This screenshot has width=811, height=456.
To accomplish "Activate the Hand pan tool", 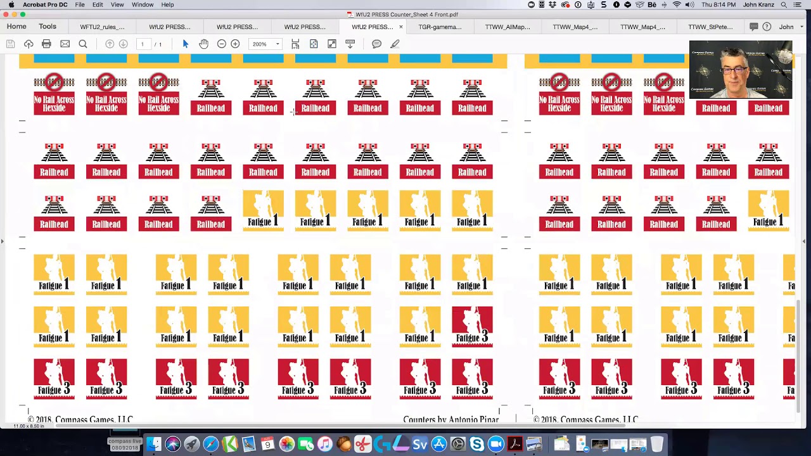I will [203, 44].
